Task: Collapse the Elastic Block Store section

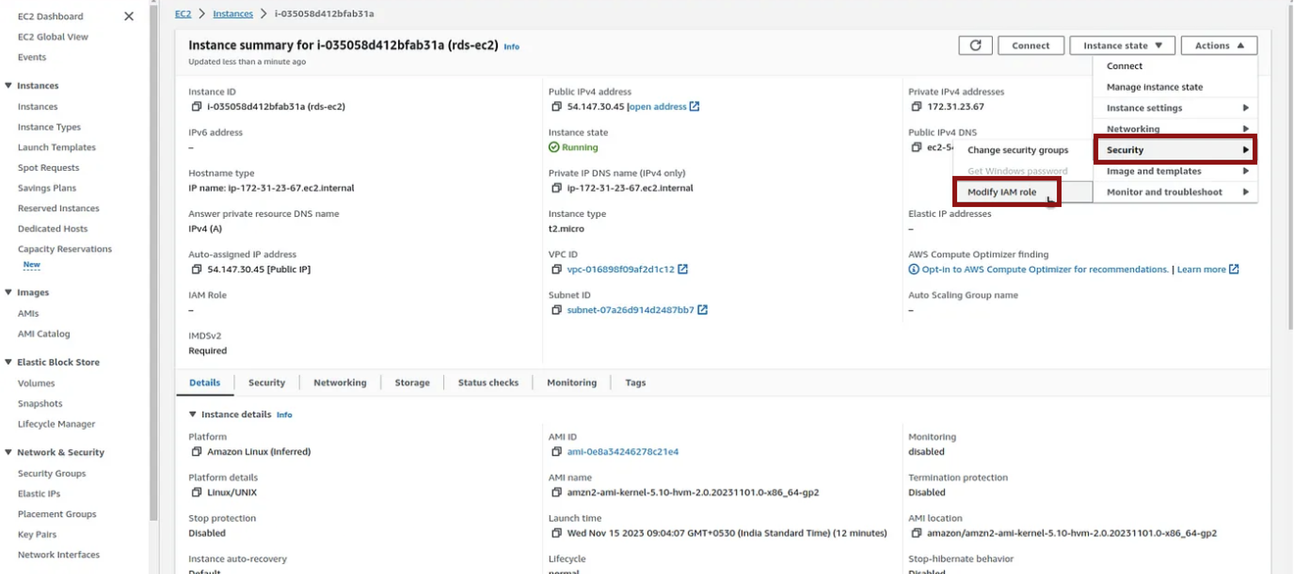Action: coord(8,362)
